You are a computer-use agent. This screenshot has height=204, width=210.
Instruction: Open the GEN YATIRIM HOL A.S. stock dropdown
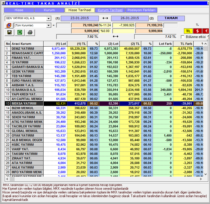49,18
